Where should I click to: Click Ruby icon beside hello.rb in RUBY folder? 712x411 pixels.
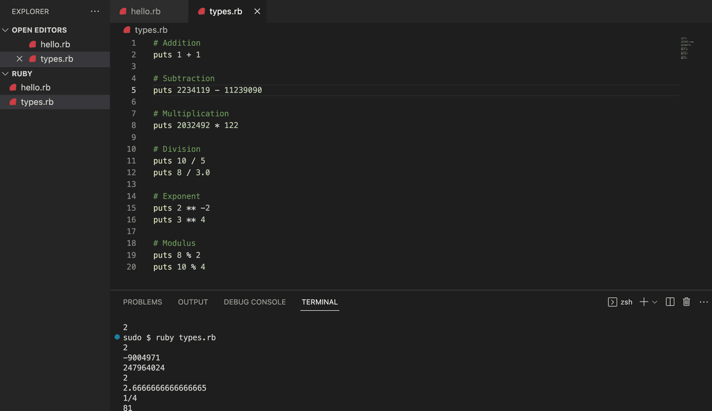(13, 88)
